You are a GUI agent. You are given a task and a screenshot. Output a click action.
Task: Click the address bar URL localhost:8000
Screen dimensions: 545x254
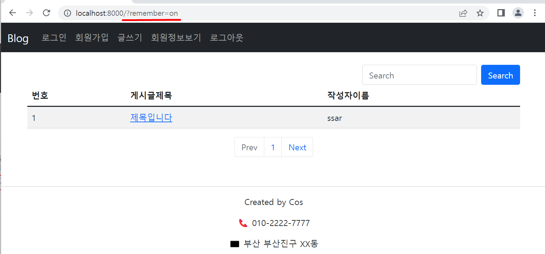coord(127,13)
